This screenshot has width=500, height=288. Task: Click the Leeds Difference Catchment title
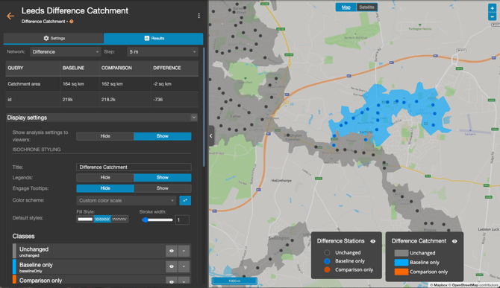75,11
